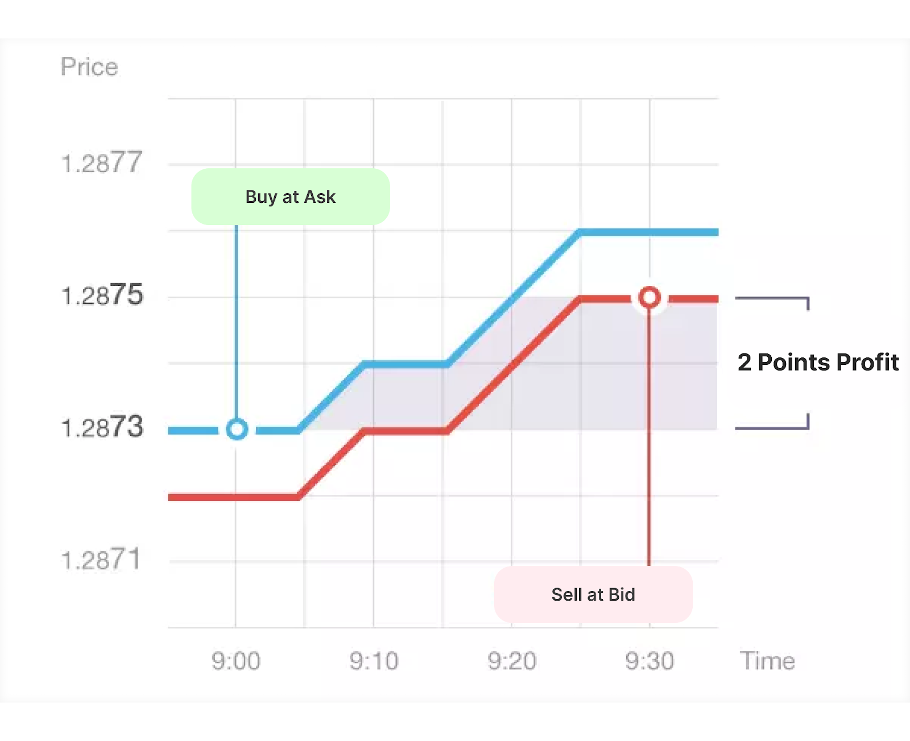The width and height of the screenshot is (910, 741).
Task: Select the red circle marker on the bid line
Action: (x=650, y=297)
